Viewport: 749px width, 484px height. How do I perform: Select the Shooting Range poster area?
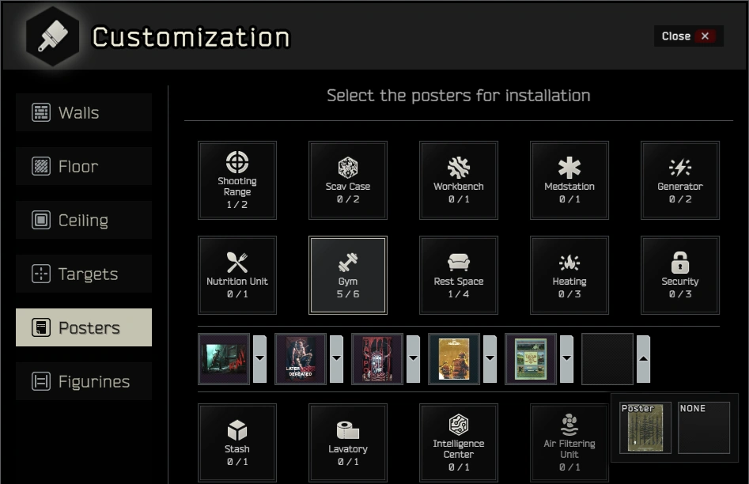point(237,180)
